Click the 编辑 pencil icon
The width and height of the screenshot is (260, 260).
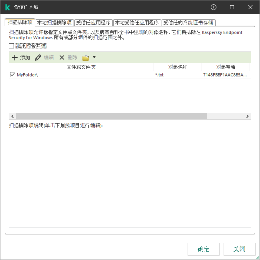click(x=38, y=58)
